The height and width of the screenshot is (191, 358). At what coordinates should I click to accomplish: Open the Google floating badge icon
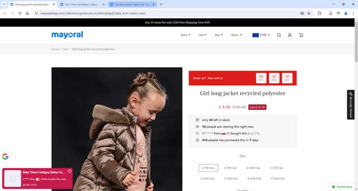point(5,156)
